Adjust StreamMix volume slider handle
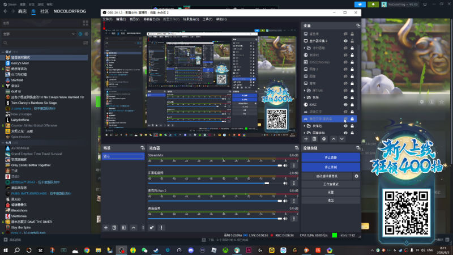Screen dimensions: 453x255 pyautogui.click(x=280, y=165)
